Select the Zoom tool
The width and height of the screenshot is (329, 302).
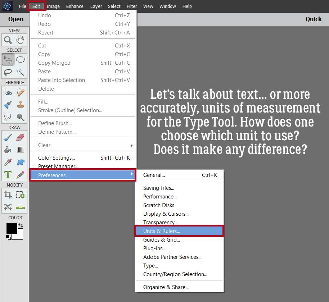coord(8,40)
